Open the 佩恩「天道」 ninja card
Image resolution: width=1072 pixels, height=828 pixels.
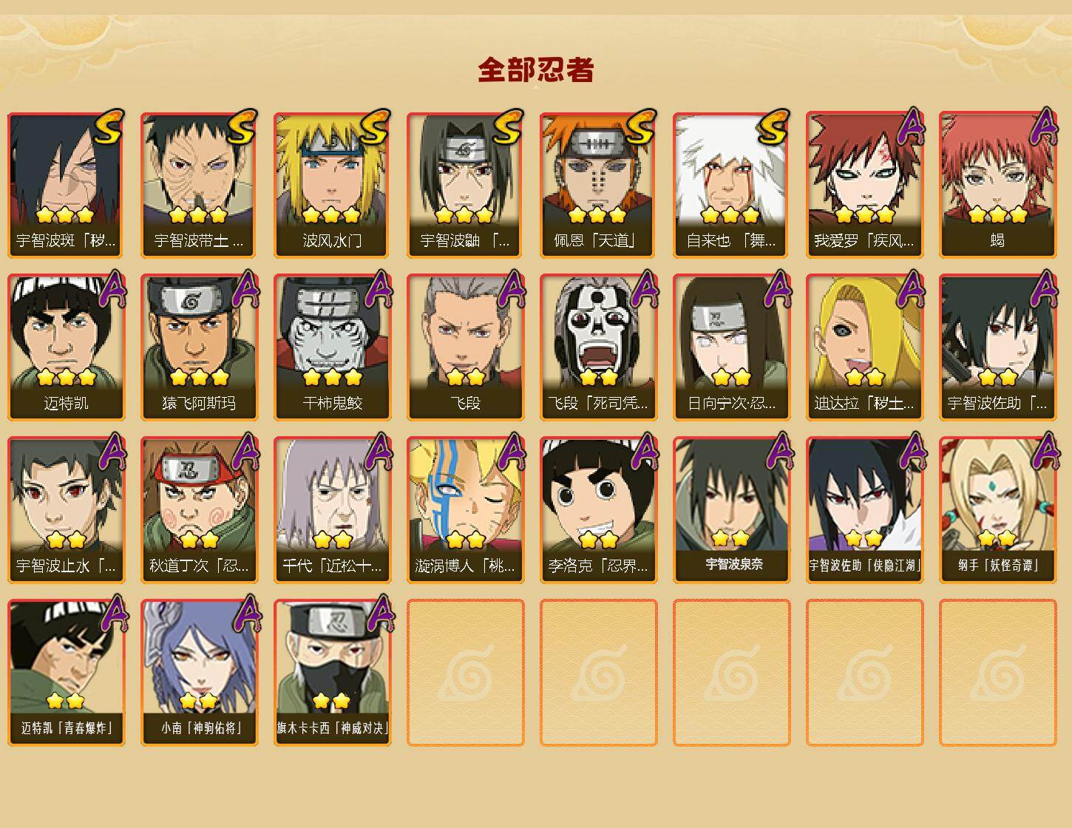tap(598, 185)
